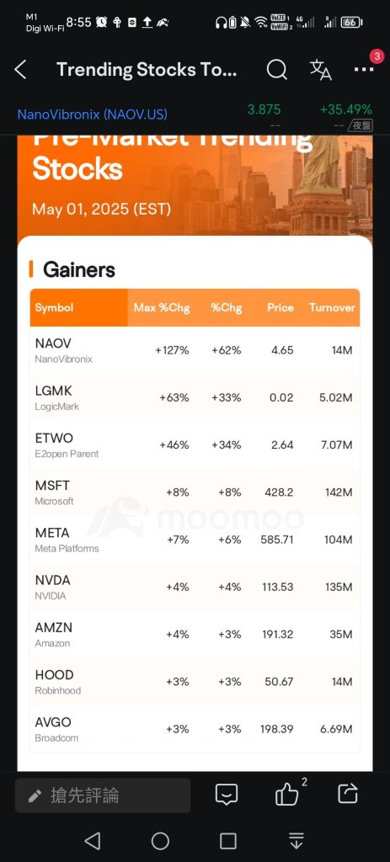Tap the hide navigation bar arrow
Image resolution: width=390 pixels, height=862 pixels.
click(x=296, y=841)
